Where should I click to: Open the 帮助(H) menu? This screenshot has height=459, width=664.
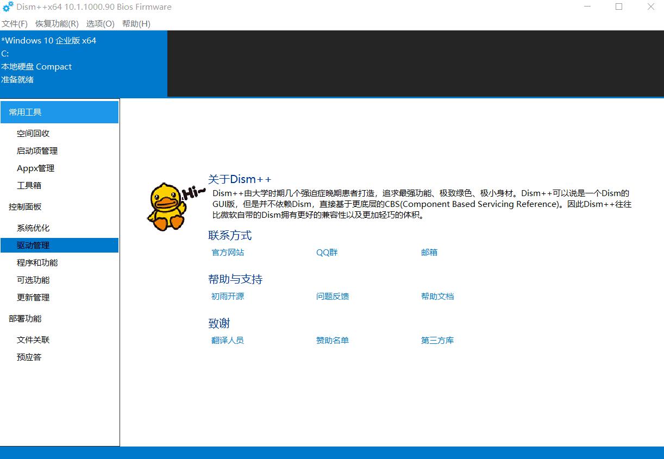135,24
